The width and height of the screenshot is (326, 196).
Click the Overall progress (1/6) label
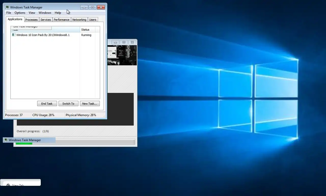click(33, 131)
